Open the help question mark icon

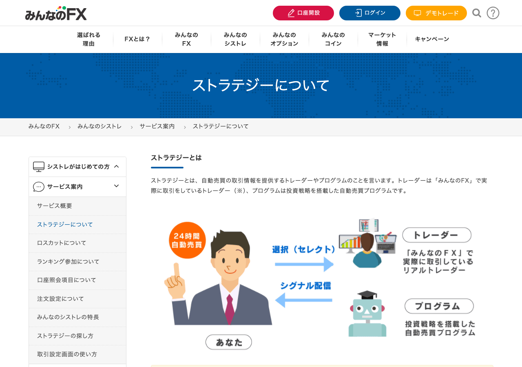pos(493,13)
